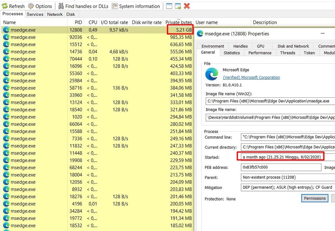Viewport: 335px width, 231px height.
Task: Open the Network tab
Action: pyautogui.click(x=55, y=14)
